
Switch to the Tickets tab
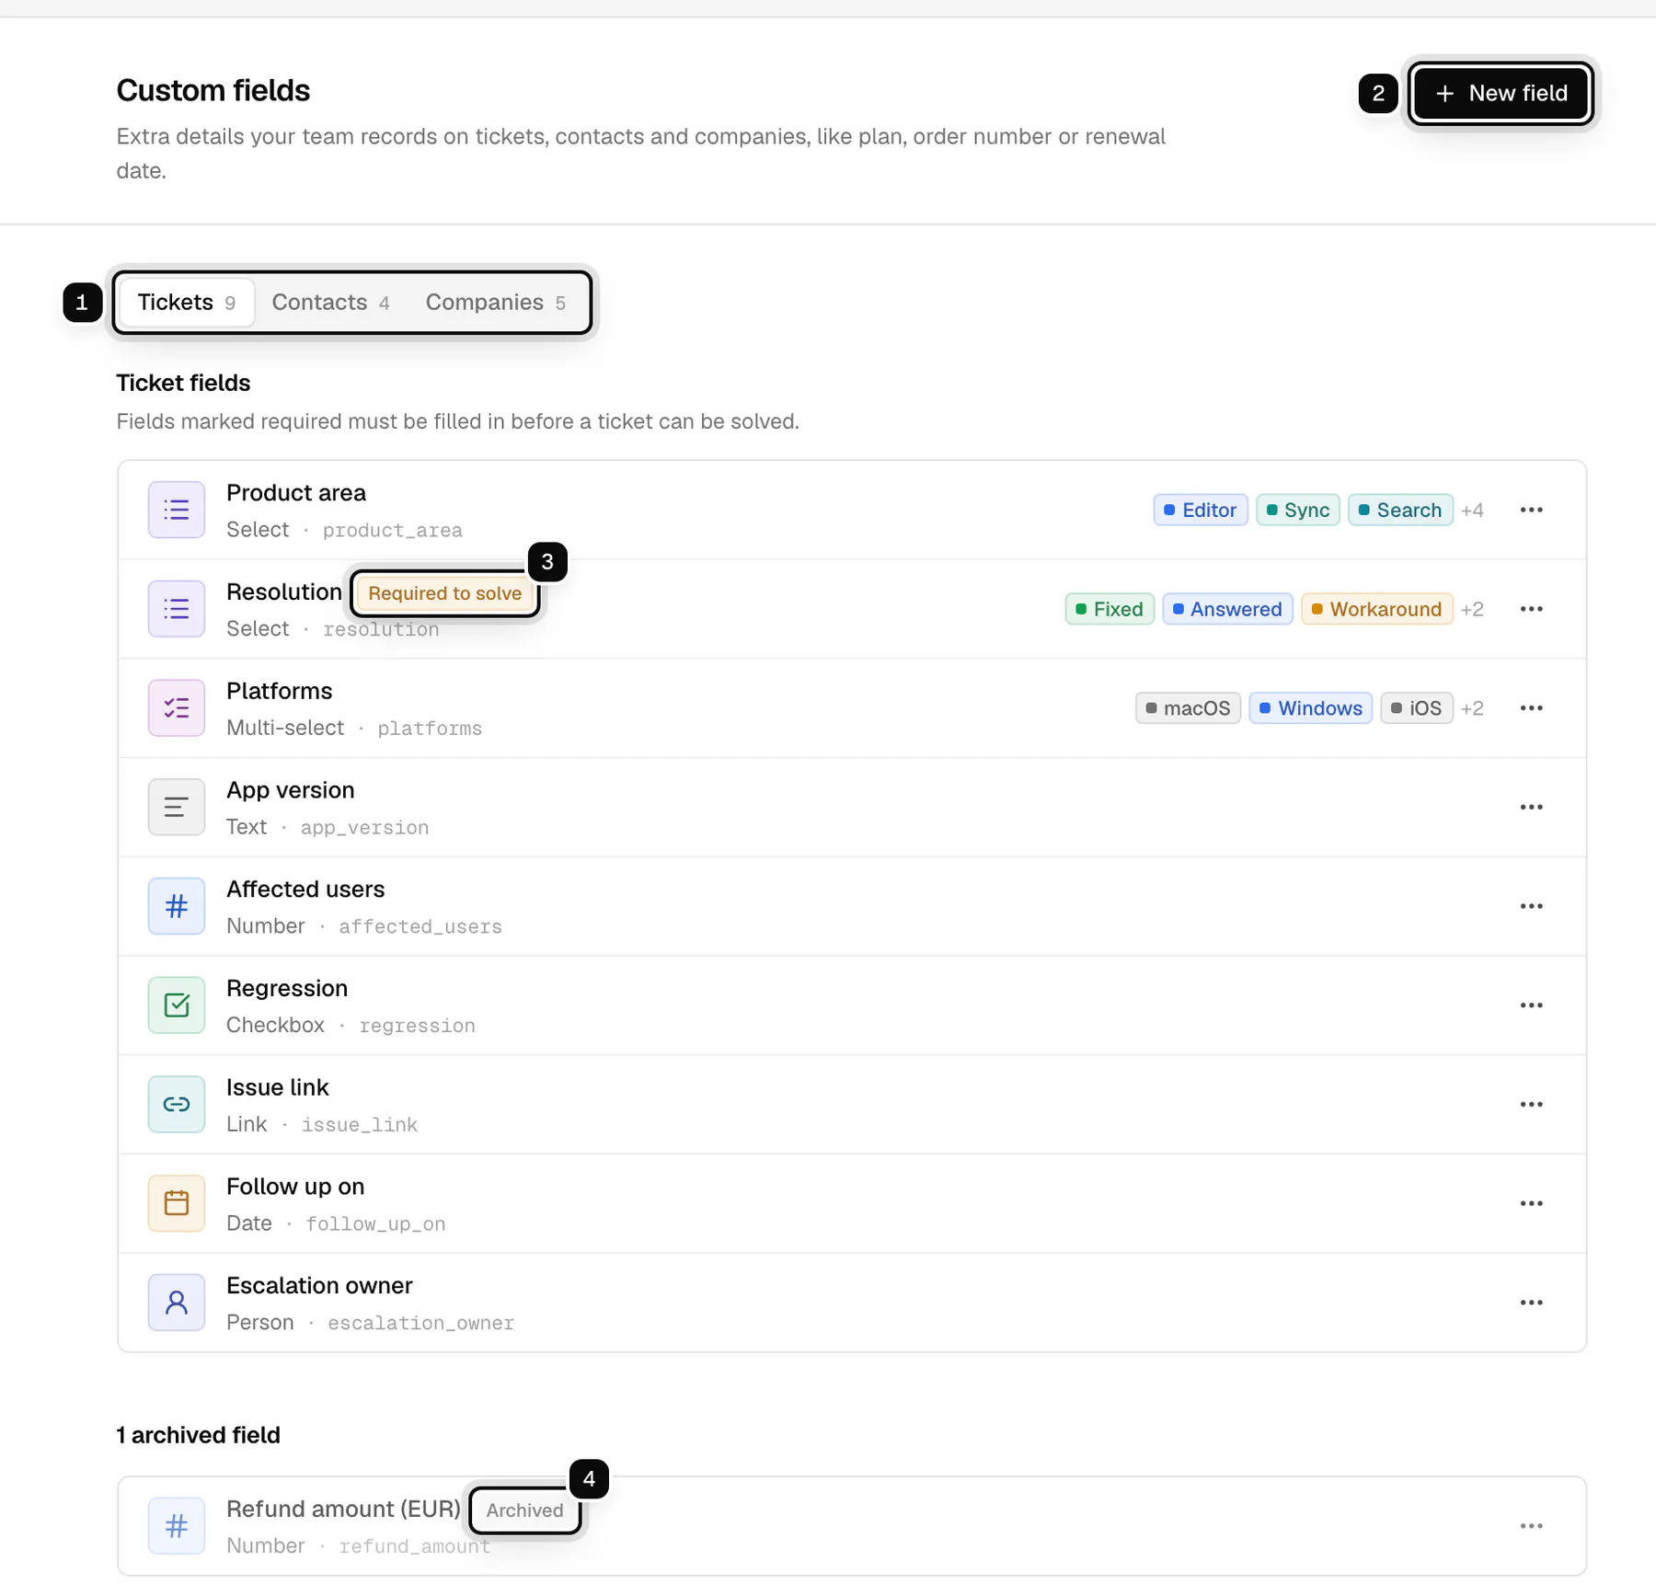tap(187, 303)
